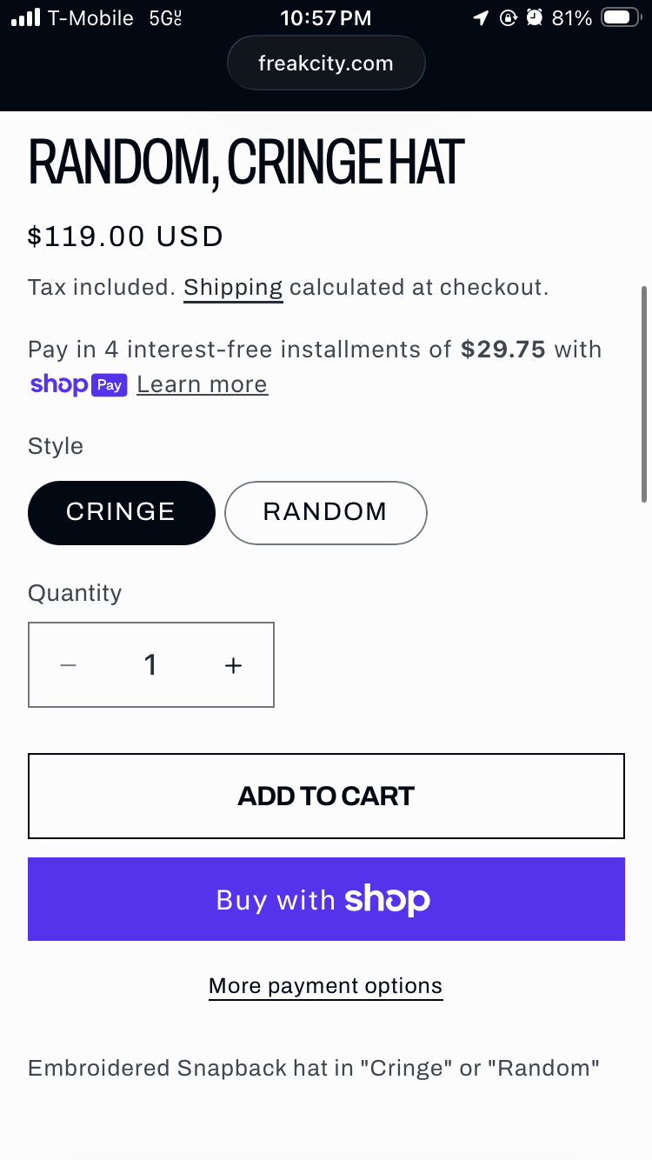Tap the orientation lock status icon
The width and height of the screenshot is (652, 1160).
508,17
